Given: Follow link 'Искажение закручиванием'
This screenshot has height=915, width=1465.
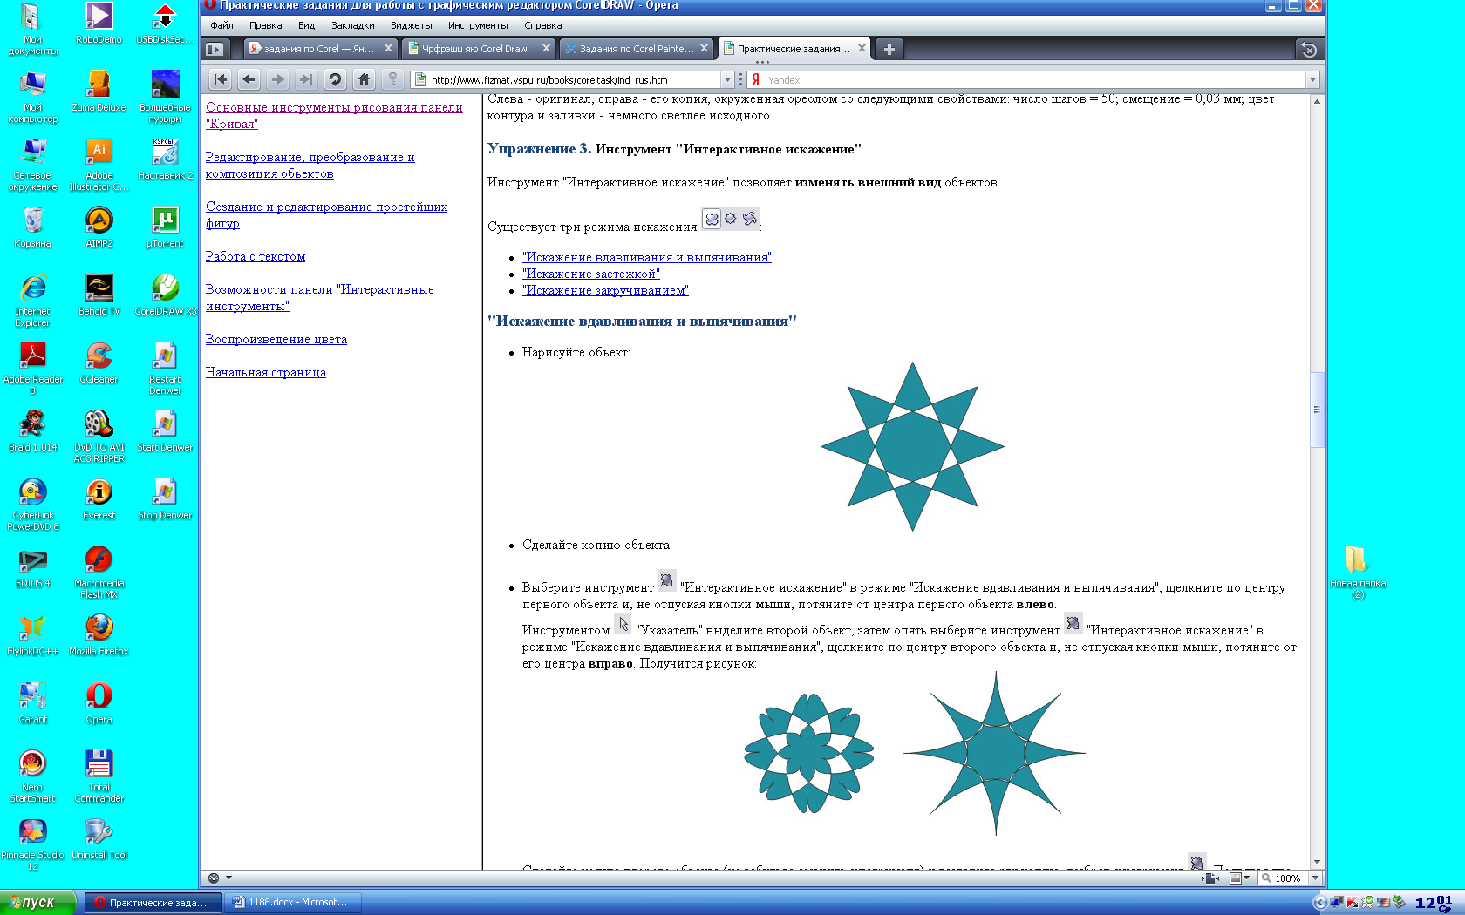Looking at the screenshot, I should point(605,290).
